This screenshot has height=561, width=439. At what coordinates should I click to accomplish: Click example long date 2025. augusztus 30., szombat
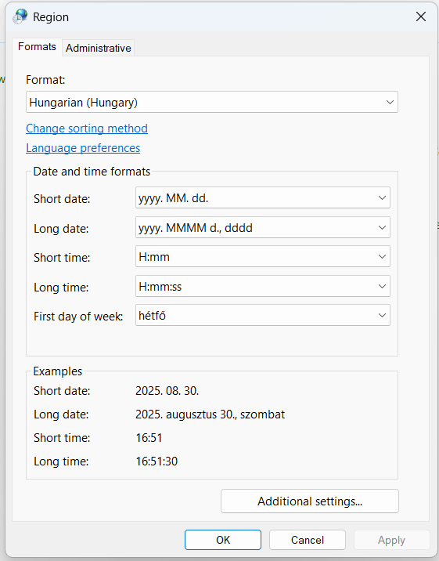210,414
